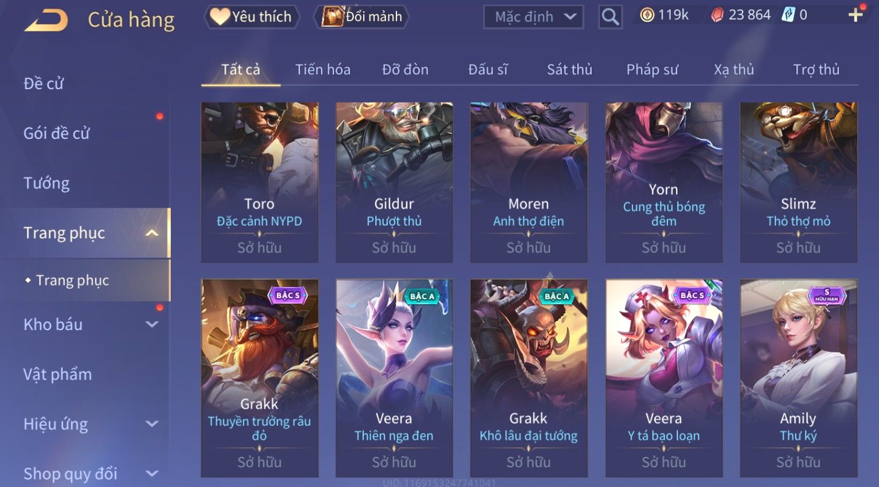
Task: Tap the gold coin 119k balance
Action: 664,15
